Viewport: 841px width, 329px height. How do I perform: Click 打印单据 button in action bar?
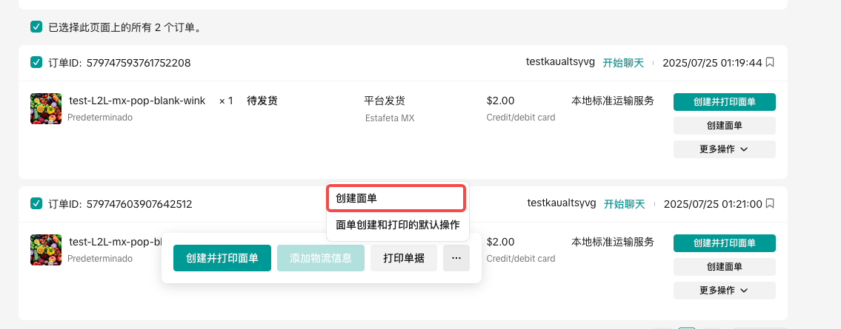[404, 258]
